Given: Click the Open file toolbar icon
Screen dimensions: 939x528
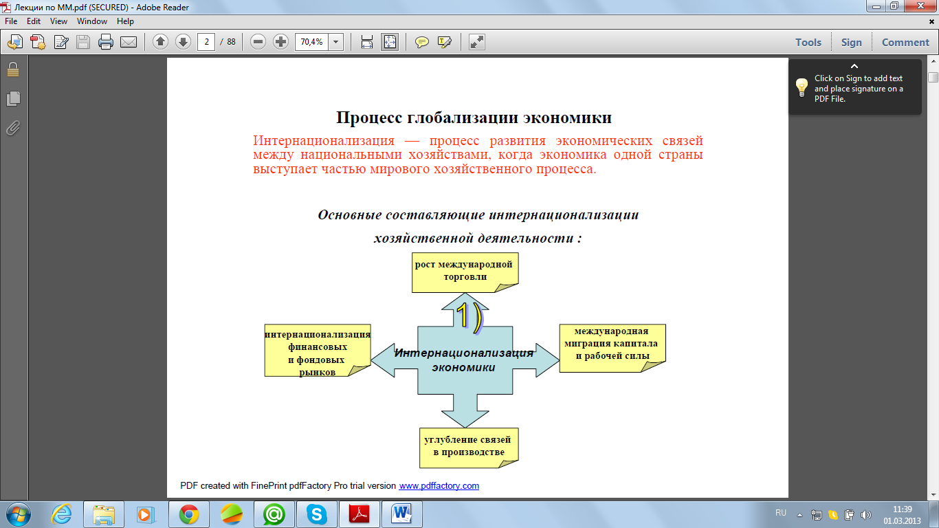Looking at the screenshot, I should (x=14, y=42).
